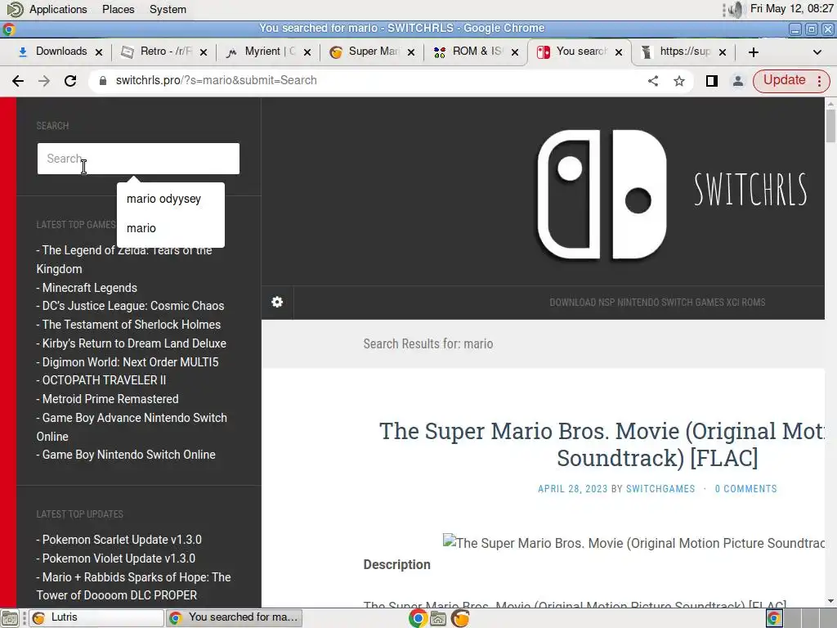The height and width of the screenshot is (628, 837).
Task: Open the Chrome profile avatar icon
Action: point(738,81)
